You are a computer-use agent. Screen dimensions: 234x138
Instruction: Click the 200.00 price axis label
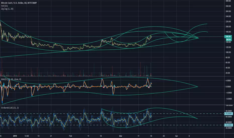(x=228, y=27)
